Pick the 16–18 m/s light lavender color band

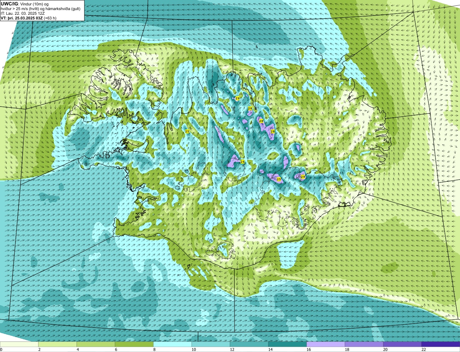pyautogui.click(x=326, y=344)
